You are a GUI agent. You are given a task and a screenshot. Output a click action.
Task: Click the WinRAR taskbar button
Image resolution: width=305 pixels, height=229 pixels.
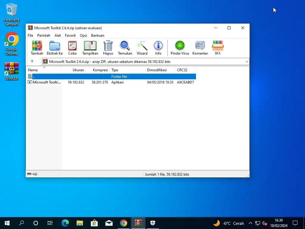pos(138,223)
